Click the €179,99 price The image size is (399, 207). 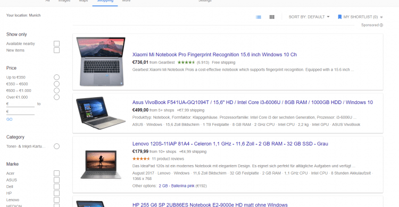pyautogui.click(x=140, y=151)
